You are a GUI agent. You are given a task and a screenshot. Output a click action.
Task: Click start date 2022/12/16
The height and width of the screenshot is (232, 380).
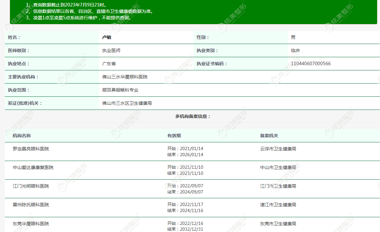click(192, 223)
